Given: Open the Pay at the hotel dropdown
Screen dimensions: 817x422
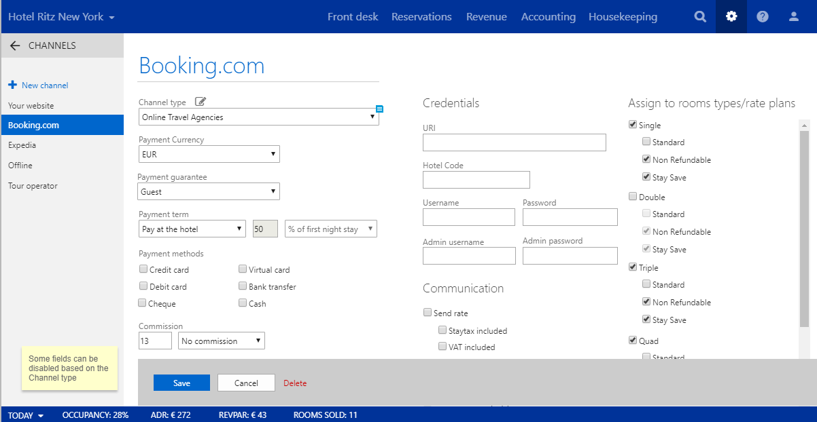Looking at the screenshot, I should pyautogui.click(x=192, y=229).
